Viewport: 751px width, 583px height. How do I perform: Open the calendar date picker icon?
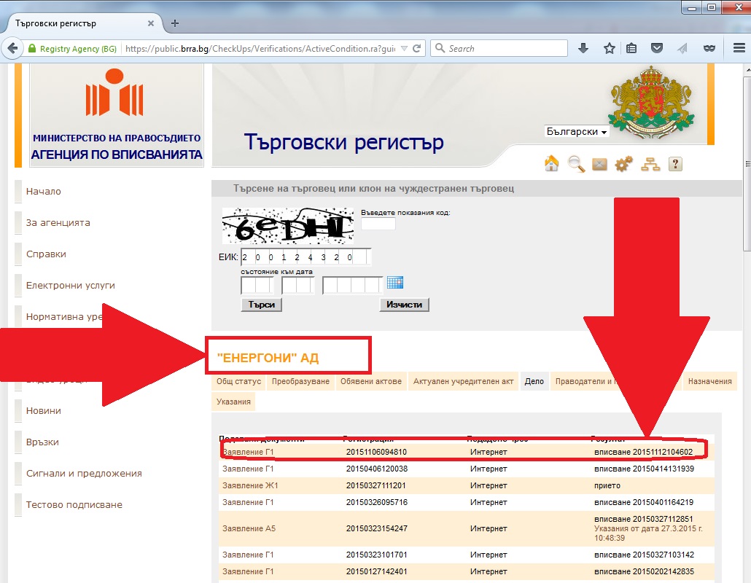coord(395,283)
